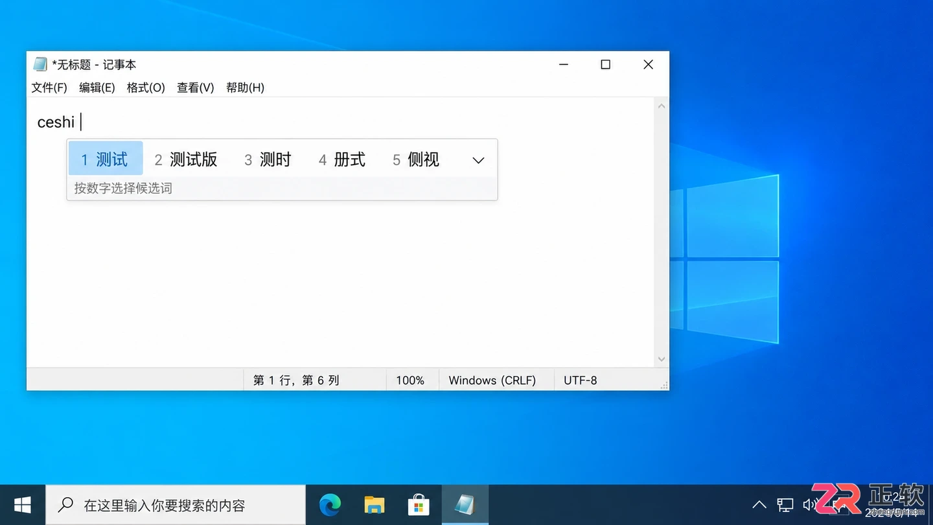Open the 格式(O) menu
The image size is (933, 525).
146,87
